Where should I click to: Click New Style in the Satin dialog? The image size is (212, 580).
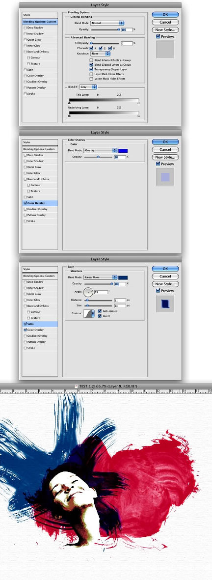click(x=165, y=284)
